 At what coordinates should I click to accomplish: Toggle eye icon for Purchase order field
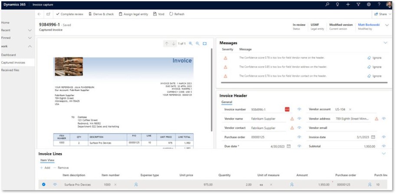(x=299, y=137)
